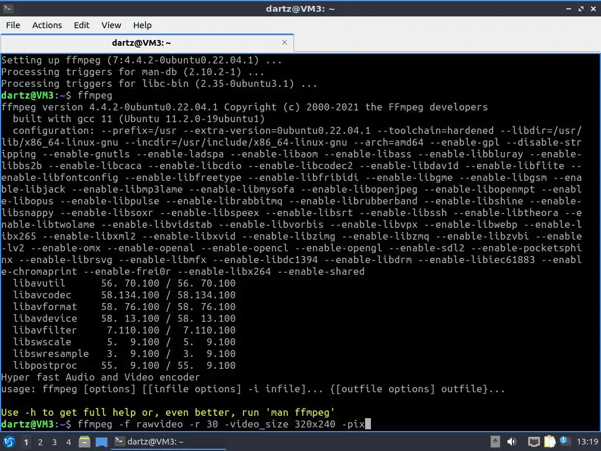This screenshot has height=451, width=601.
Task: Click the show desktop icon in the taskbar
Action: pos(101,442)
